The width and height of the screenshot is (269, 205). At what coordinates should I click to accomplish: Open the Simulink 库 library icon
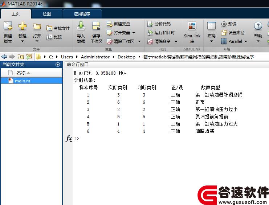point(192,26)
